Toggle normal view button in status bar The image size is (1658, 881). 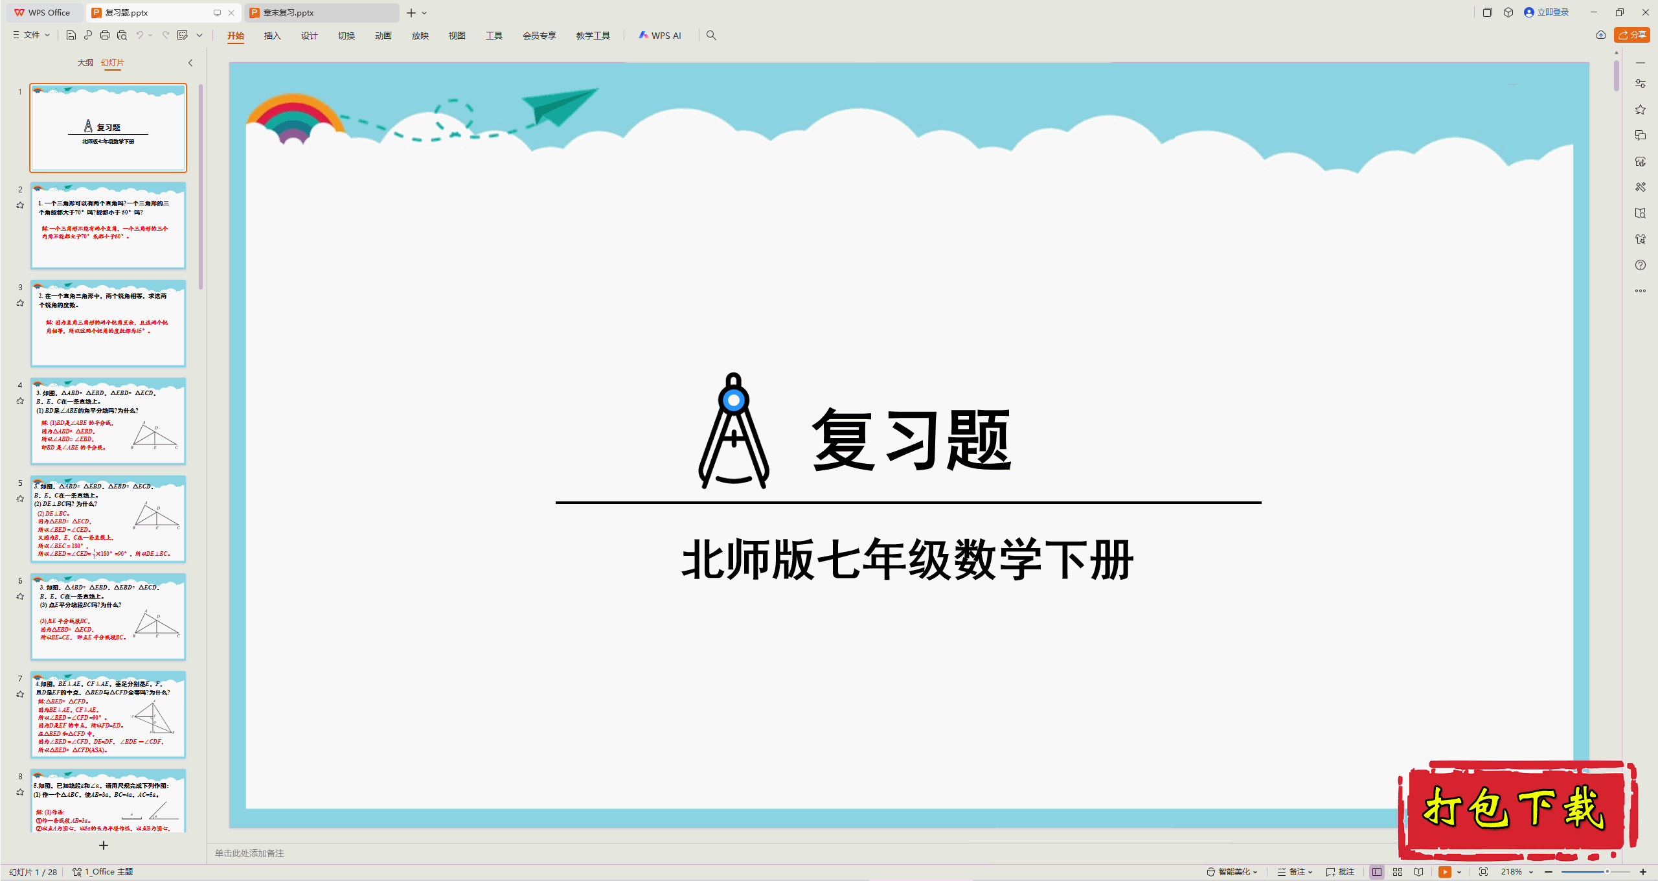[x=1377, y=872]
